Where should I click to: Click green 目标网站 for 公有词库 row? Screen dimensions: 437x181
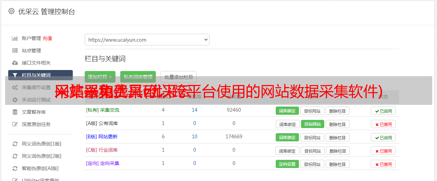pyautogui.click(x=313, y=124)
